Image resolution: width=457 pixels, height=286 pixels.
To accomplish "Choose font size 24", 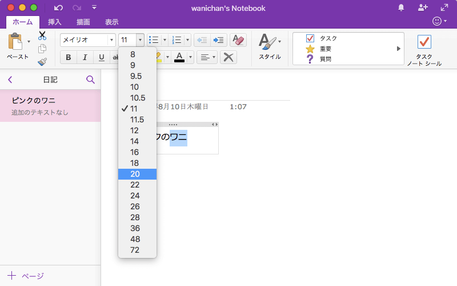I will pyautogui.click(x=137, y=196).
